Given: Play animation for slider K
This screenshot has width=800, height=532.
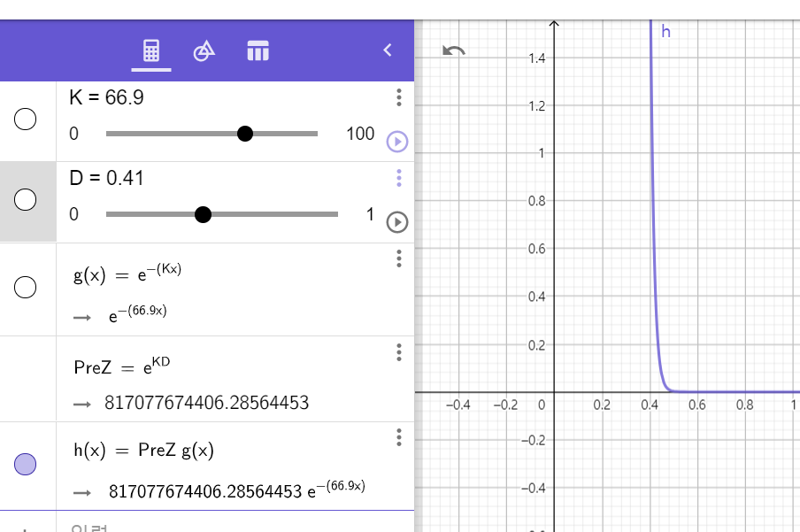Looking at the screenshot, I should pyautogui.click(x=397, y=142).
